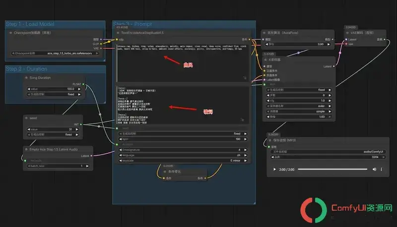Grab the Step 2 group resize corner handle

[104, 102]
